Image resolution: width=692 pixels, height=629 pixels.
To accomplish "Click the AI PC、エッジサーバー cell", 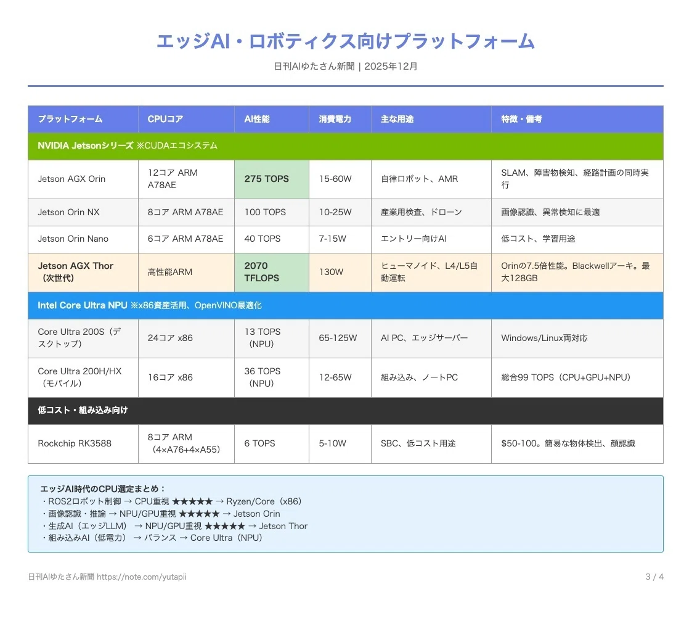I will [431, 339].
